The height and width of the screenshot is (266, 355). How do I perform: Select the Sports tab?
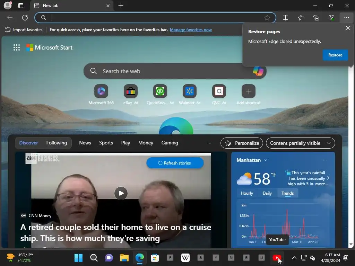106,143
